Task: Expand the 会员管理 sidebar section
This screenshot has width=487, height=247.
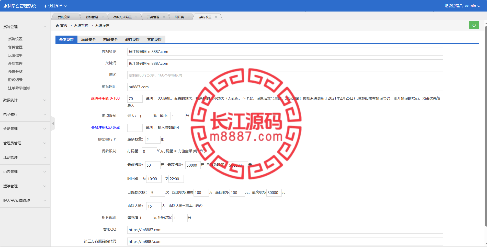Action: click(x=25, y=129)
